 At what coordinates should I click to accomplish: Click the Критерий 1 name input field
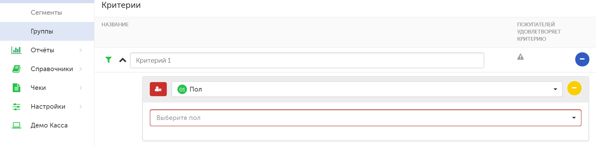307,60
